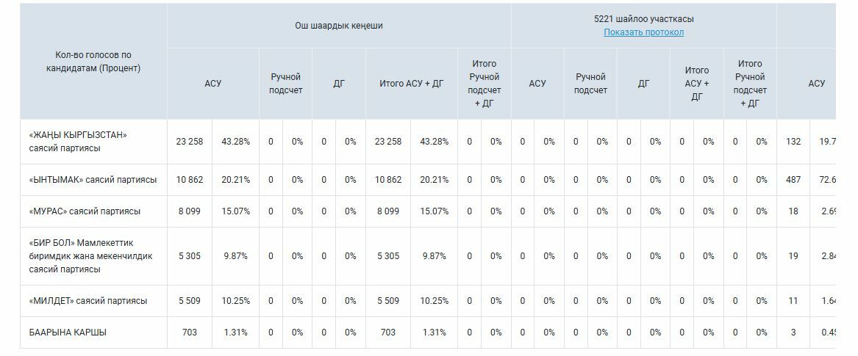Click the «ЫНТЫМАК» саясий партиясы row label
Image resolution: width=858 pixels, height=356 pixels.
click(x=93, y=180)
